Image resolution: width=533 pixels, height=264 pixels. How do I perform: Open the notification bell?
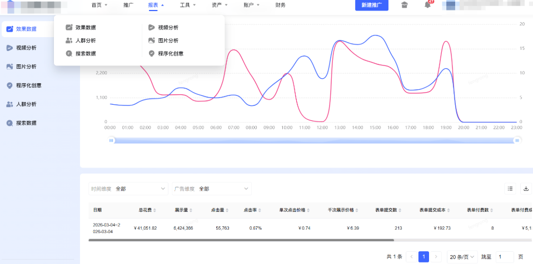tap(427, 5)
